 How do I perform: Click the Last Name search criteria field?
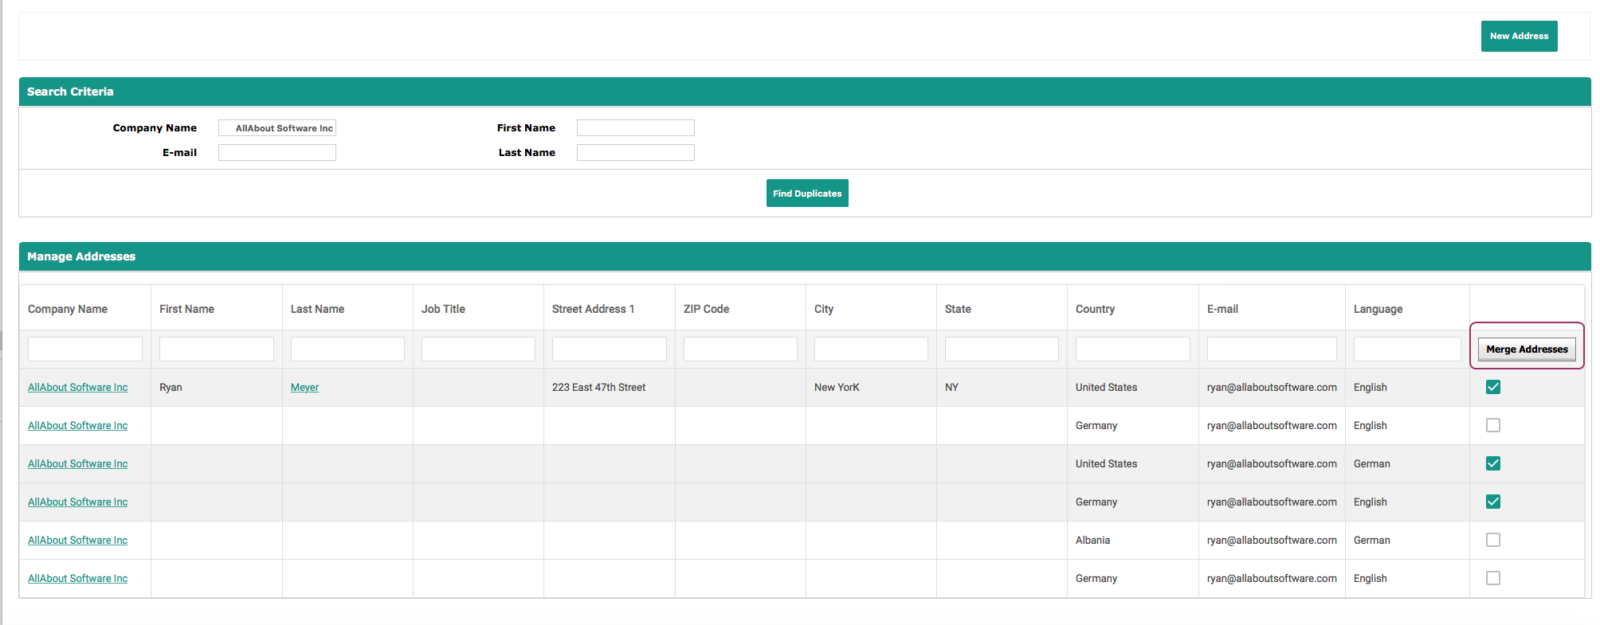(635, 153)
